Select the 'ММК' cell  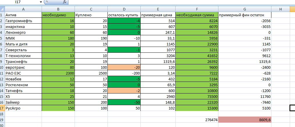click(23, 38)
